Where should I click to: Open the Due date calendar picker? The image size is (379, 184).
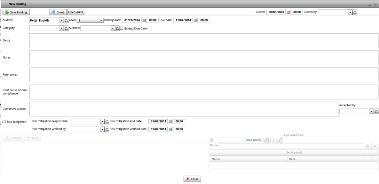pos(195,21)
